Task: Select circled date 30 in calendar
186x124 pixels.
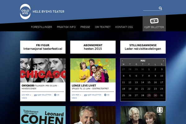Action: click(x=155, y=95)
